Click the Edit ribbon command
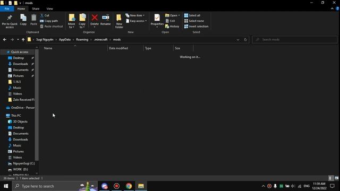 click(171, 21)
